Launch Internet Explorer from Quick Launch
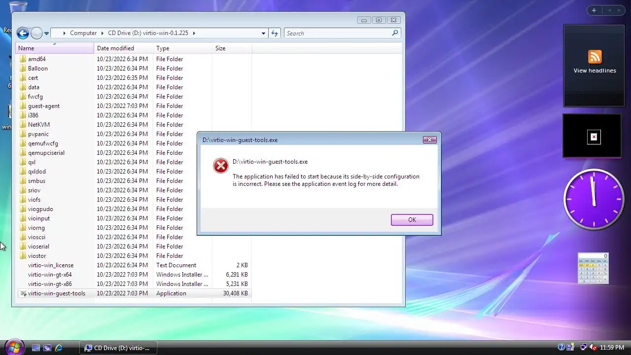The width and height of the screenshot is (631, 355). (x=59, y=348)
